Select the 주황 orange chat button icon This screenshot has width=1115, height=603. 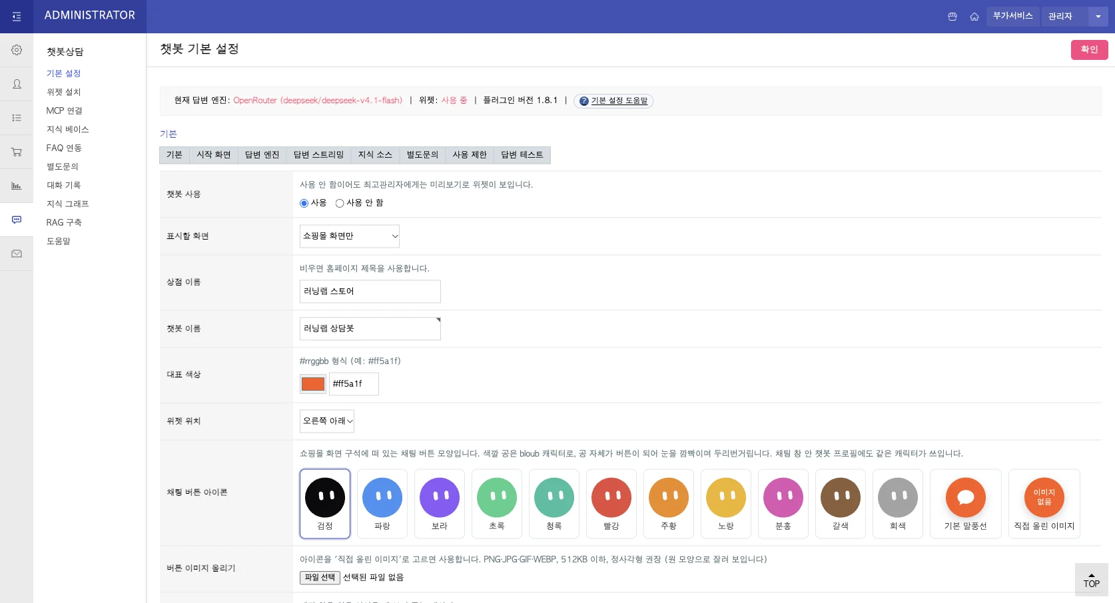(x=669, y=504)
